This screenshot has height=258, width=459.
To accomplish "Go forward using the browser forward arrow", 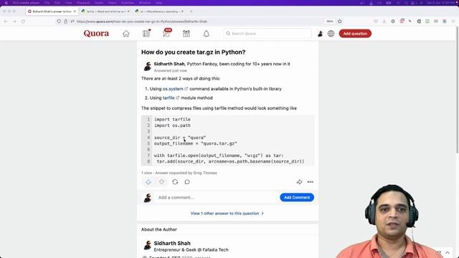I will tap(14, 21).
